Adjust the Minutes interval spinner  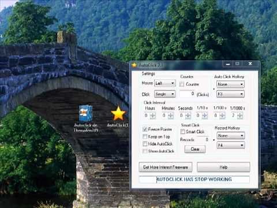click(x=171, y=116)
